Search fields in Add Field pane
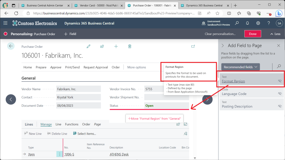 pyautogui.click(x=279, y=67)
